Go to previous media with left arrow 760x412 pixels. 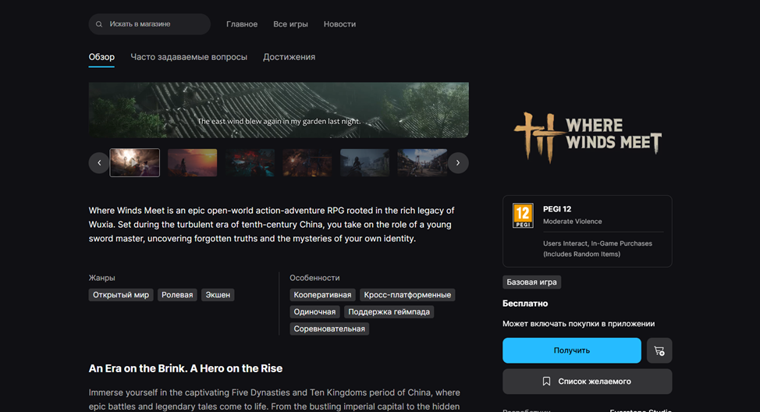tap(99, 163)
